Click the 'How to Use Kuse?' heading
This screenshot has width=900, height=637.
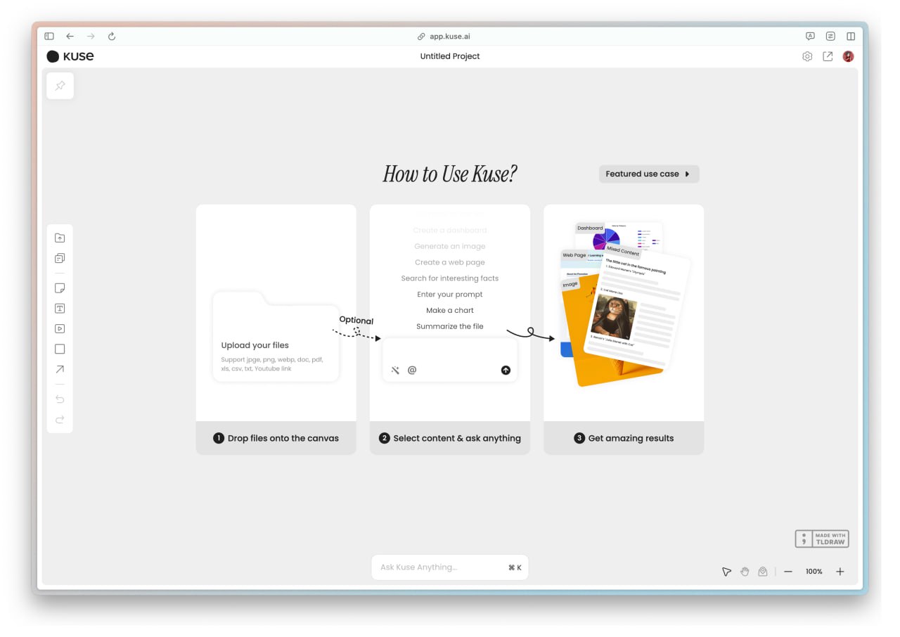tap(450, 174)
